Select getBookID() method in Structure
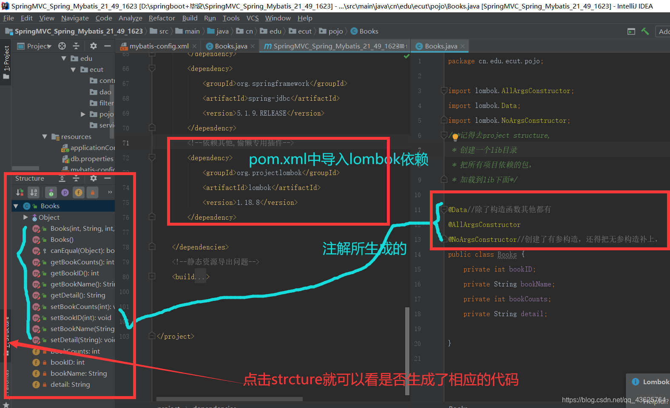Viewport: 670px width, 408px height. 74,273
